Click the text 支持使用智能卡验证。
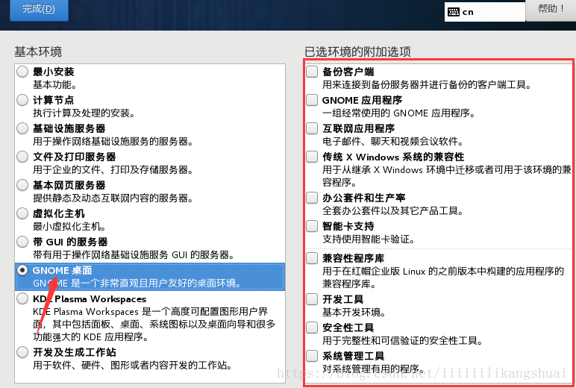 pyautogui.click(x=369, y=240)
